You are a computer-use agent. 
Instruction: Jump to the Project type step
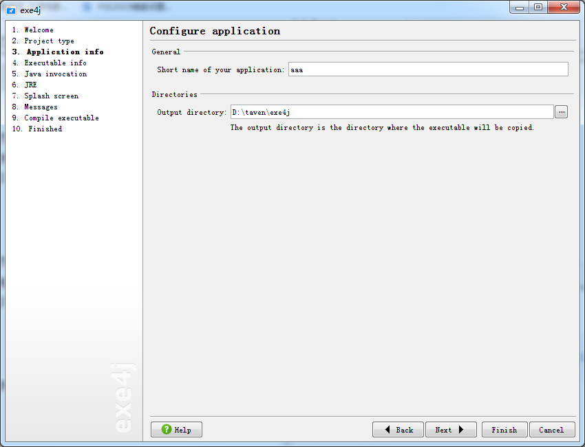point(49,41)
